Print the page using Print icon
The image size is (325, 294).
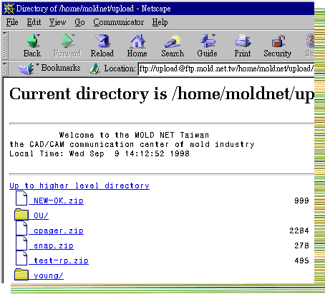(x=243, y=46)
